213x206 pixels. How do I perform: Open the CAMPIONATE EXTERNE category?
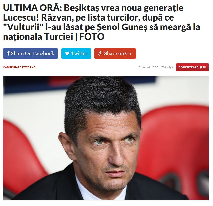point(19,67)
